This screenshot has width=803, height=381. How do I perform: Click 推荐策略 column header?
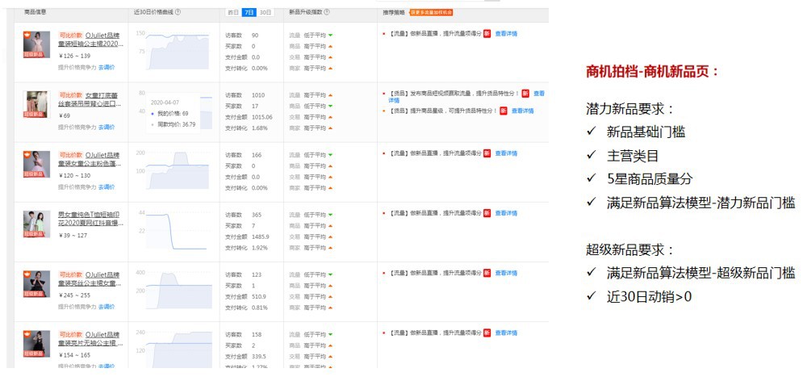(393, 12)
